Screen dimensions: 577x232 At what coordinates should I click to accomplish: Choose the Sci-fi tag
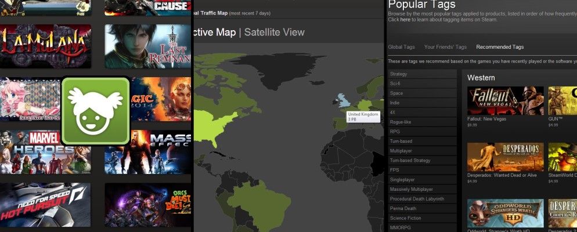423,84
